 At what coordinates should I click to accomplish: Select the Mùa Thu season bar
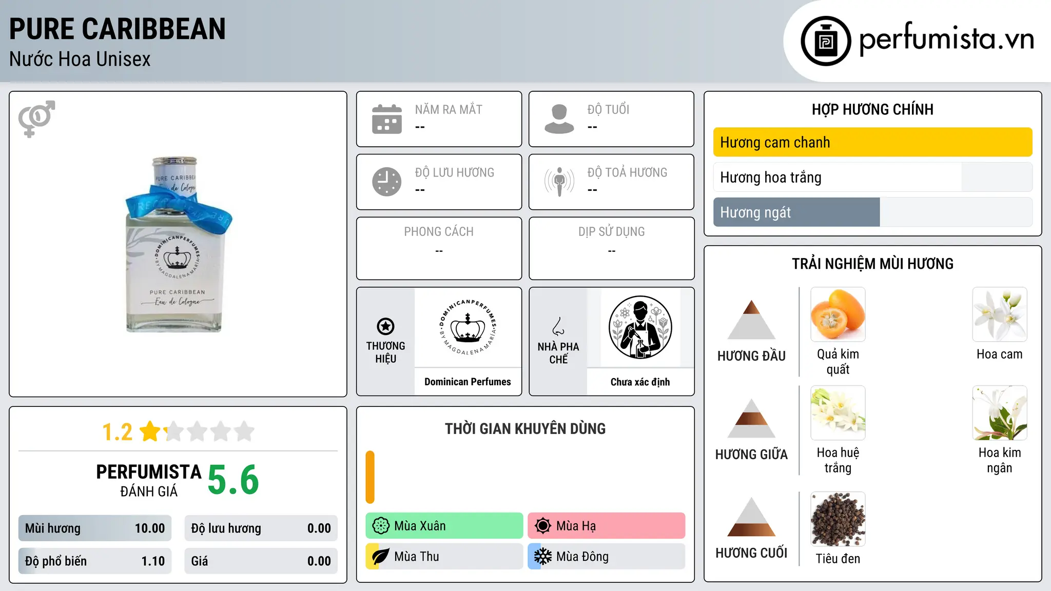444,557
